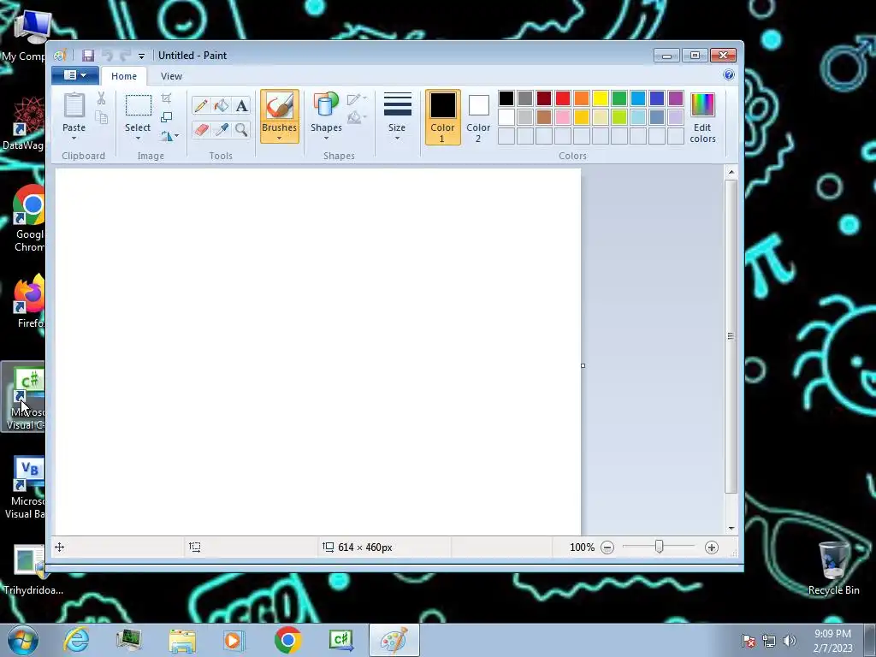The height and width of the screenshot is (657, 876).
Task: Click the Redo arrow in title bar
Action: (125, 56)
